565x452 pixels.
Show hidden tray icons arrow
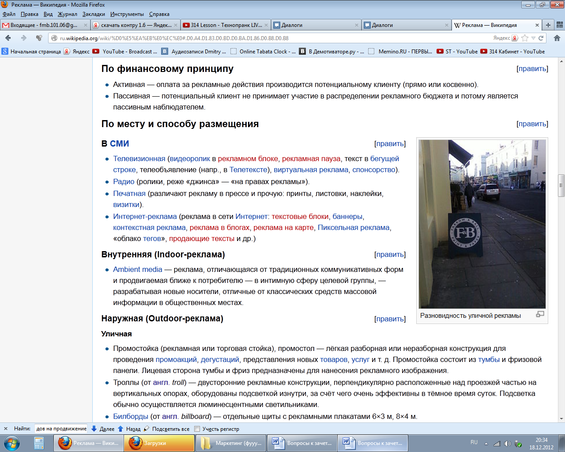click(486, 444)
